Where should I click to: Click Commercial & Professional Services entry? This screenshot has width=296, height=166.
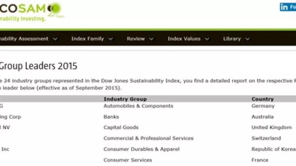pos(148,138)
